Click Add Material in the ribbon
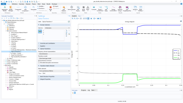 (x=63, y=8)
